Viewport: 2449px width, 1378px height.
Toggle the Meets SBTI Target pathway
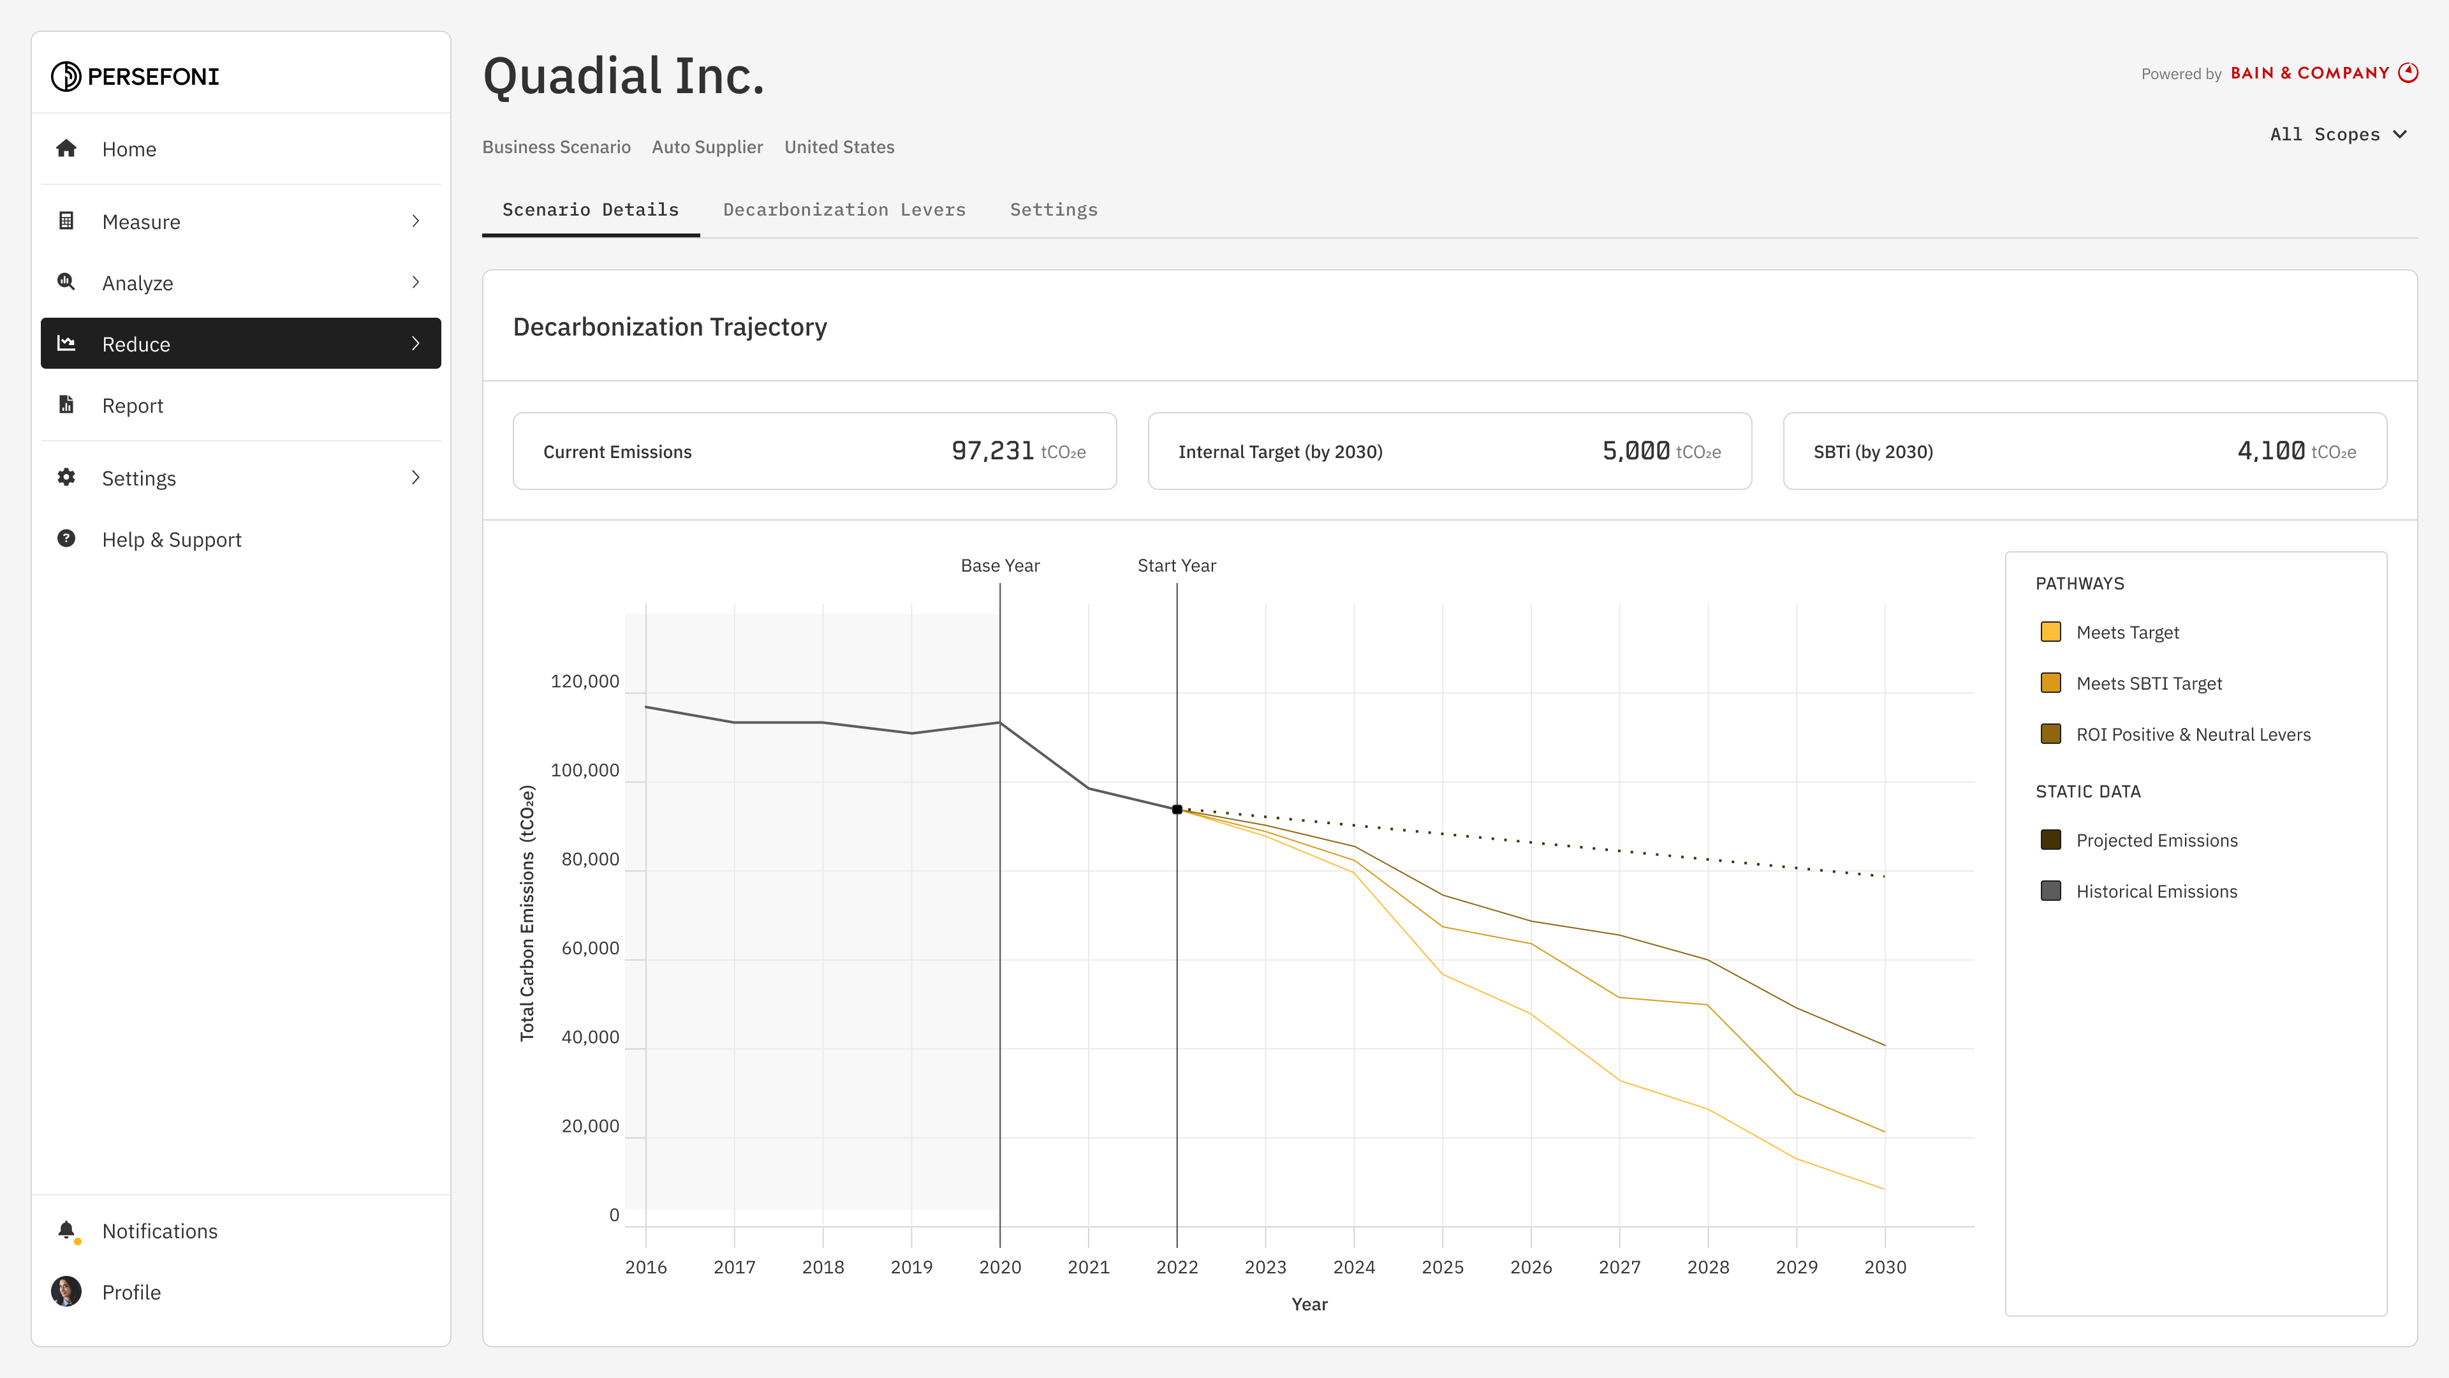pyautogui.click(x=2050, y=683)
